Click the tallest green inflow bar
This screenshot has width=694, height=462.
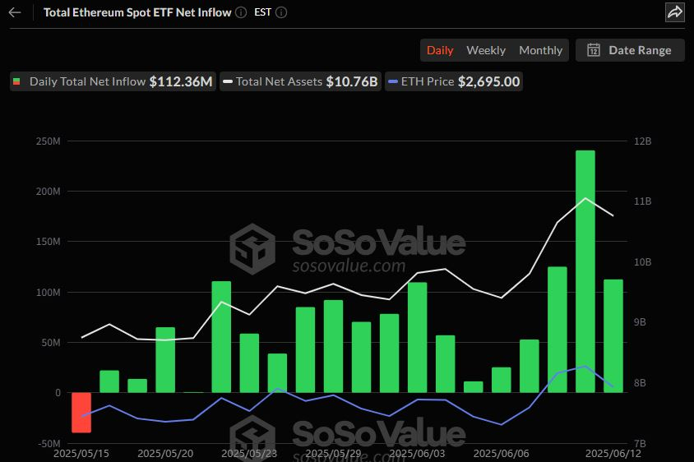tap(585, 271)
